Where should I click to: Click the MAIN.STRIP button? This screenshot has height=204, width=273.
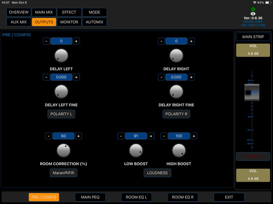(x=253, y=37)
